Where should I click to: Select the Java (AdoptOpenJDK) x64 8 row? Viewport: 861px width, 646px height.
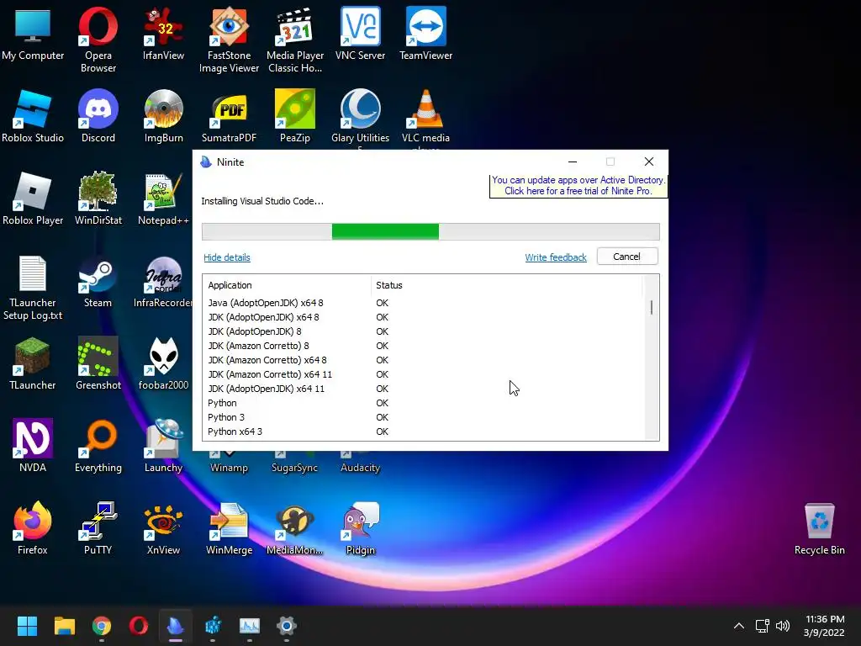pyautogui.click(x=423, y=303)
